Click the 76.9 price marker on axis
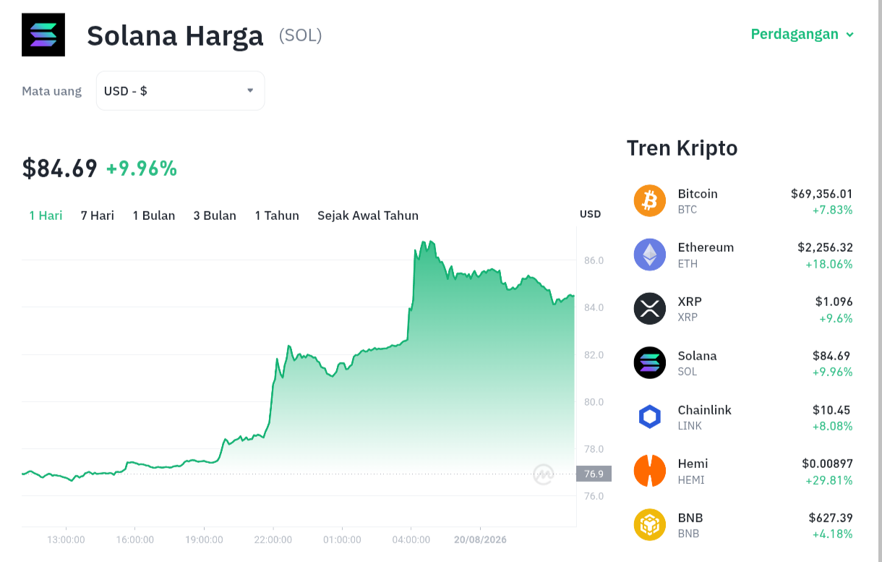The width and height of the screenshot is (882, 562). point(594,474)
